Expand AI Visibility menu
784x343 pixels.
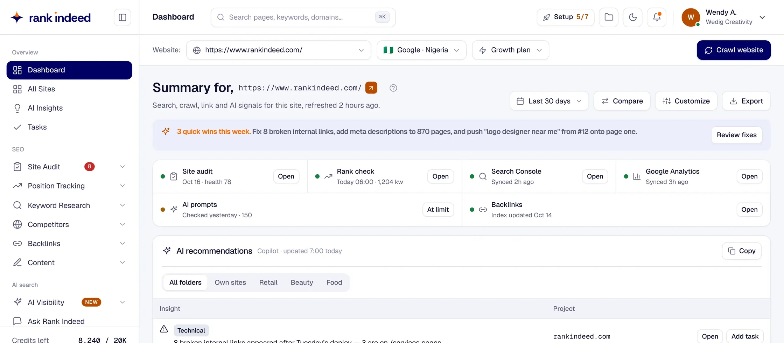122,302
